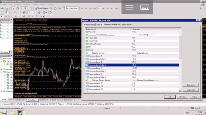Select the horizontal line drawing tool

tap(16, 16)
